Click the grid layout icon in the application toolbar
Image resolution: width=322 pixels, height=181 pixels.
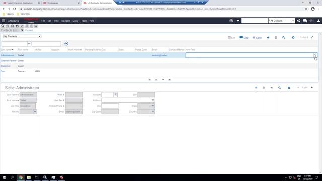click(x=27, y=26)
